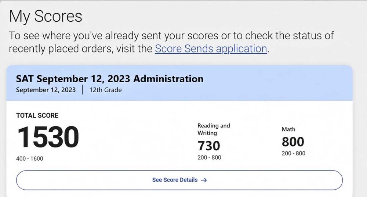367x197 pixels.
Task: Click the 400 - 1600 score range
Action: (x=29, y=158)
